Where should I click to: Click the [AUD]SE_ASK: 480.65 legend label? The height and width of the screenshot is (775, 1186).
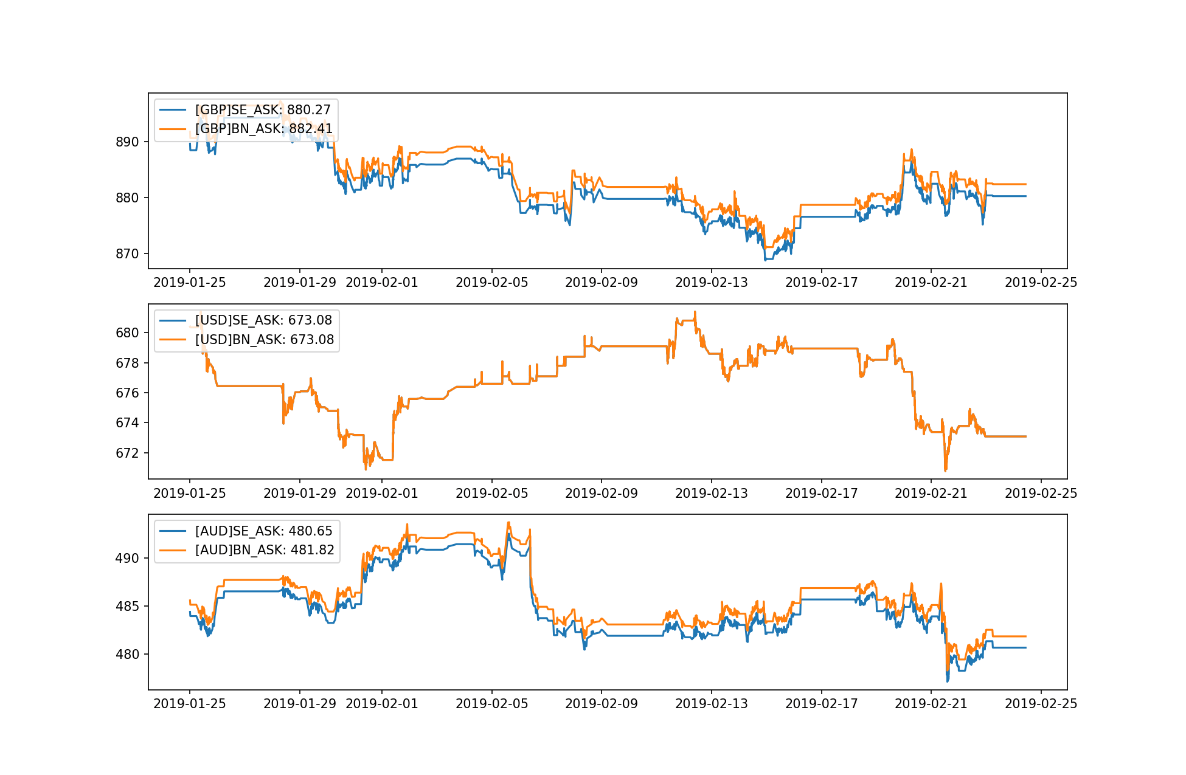pos(263,531)
